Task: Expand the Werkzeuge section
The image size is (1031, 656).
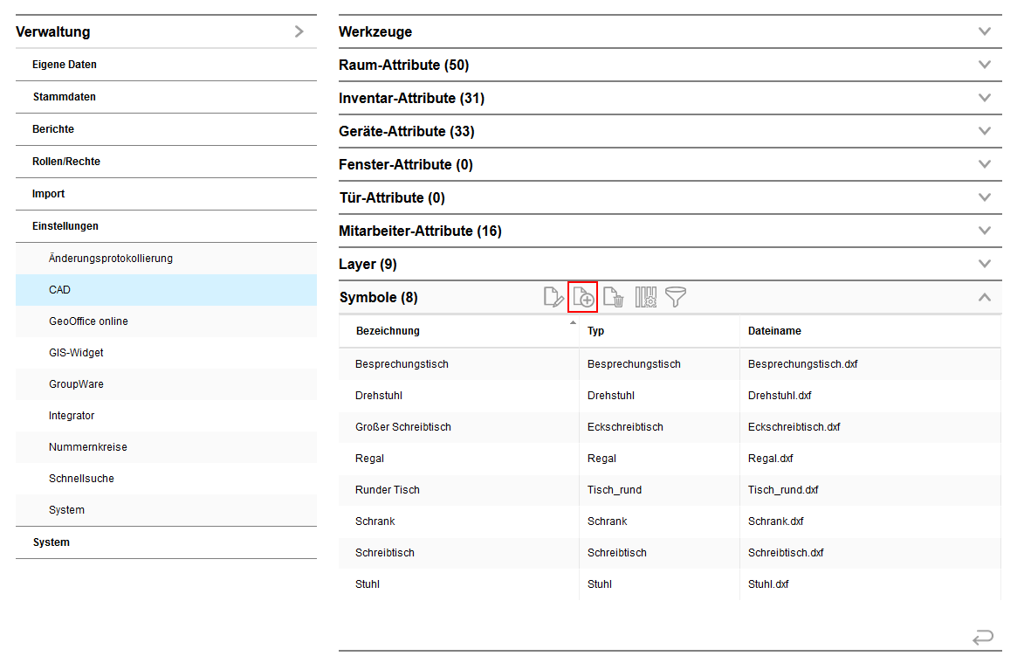Action: 985,31
